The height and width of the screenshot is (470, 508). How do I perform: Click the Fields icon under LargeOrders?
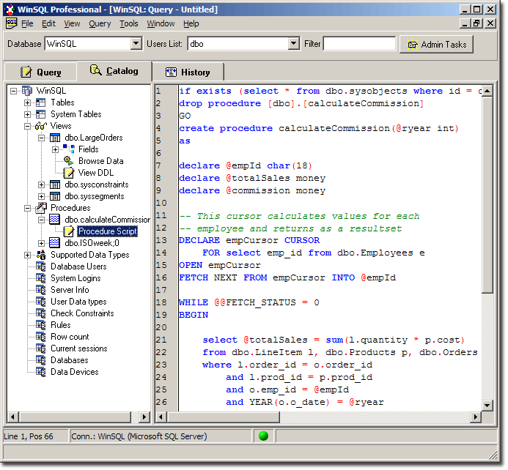(x=68, y=149)
